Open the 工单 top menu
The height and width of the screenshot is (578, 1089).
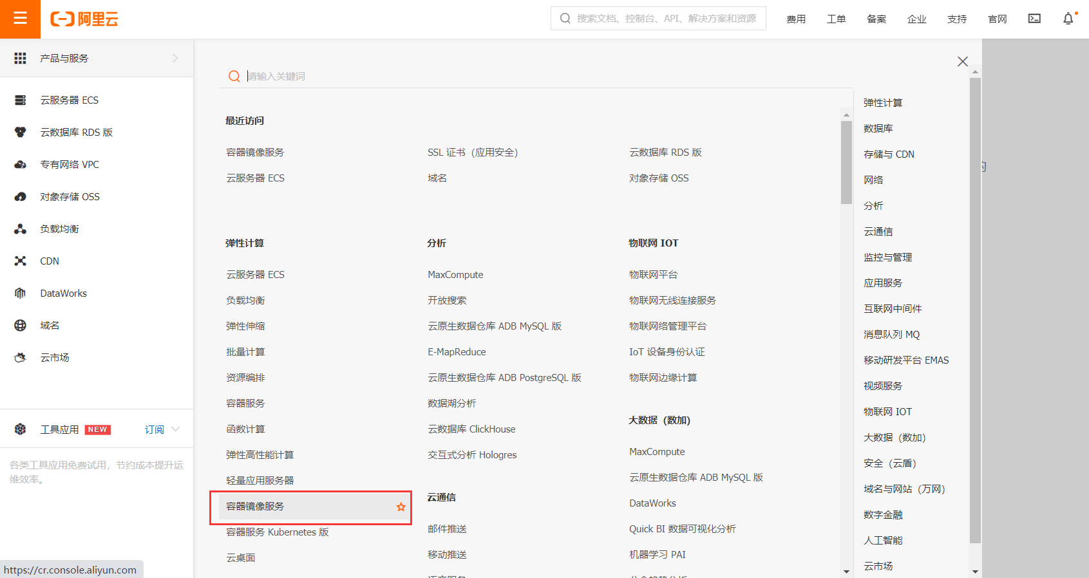[x=837, y=19]
